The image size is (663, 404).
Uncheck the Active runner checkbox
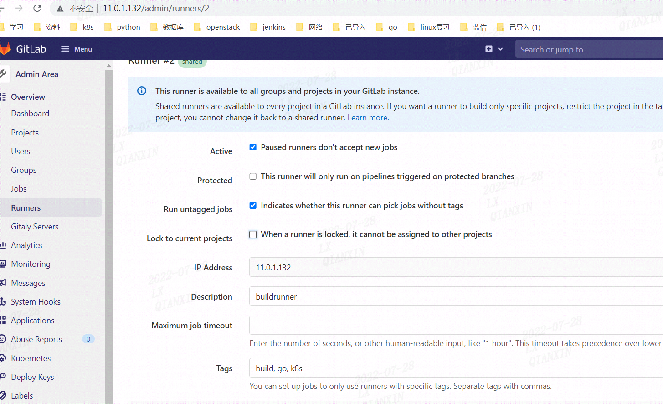pos(253,147)
